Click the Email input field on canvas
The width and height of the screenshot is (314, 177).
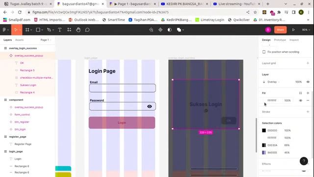[123, 88]
